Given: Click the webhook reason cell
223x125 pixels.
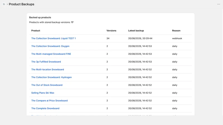Looking at the screenshot, I should tap(177, 38).
